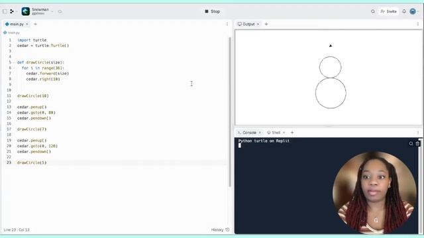Viewport: 424px width, 238px height.
Task: Search within the console output
Action: click(411, 143)
